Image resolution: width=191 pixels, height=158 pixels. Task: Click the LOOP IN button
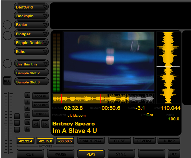(x=41, y=96)
